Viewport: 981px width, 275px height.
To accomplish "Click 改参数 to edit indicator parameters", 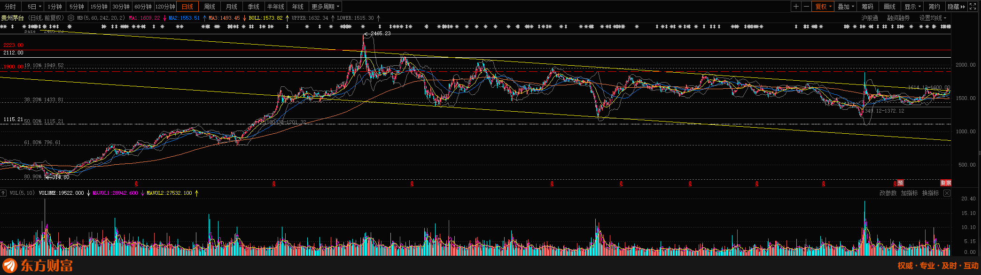I will (x=888, y=193).
